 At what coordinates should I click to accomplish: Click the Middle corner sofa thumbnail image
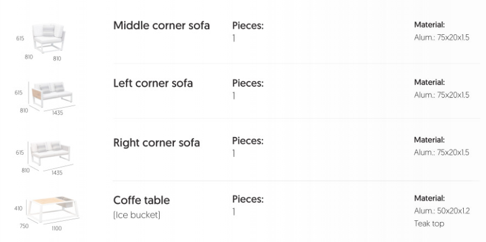point(50,37)
